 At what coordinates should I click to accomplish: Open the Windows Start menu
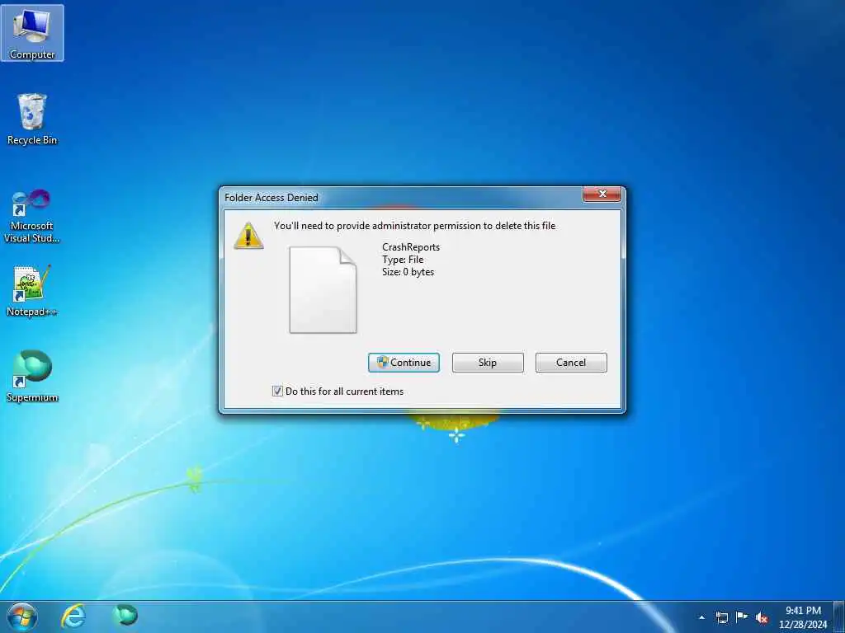[x=22, y=617]
